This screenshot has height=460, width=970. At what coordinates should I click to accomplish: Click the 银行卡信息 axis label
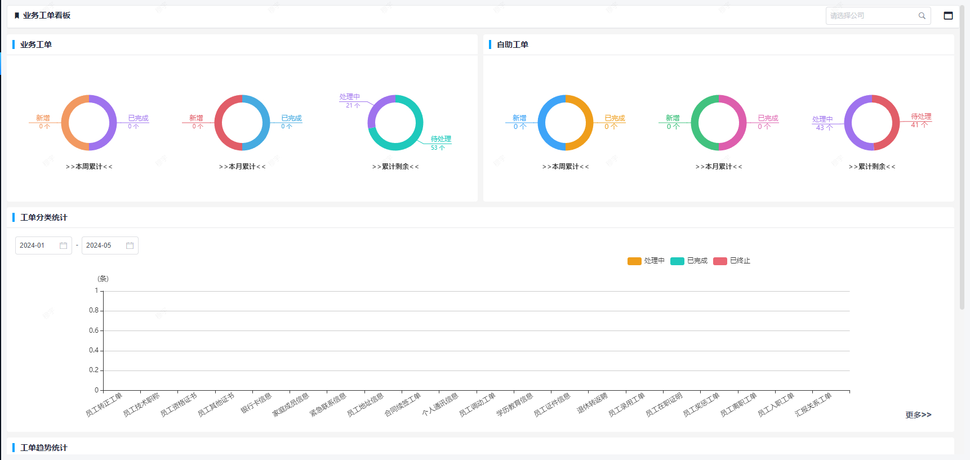point(256,403)
